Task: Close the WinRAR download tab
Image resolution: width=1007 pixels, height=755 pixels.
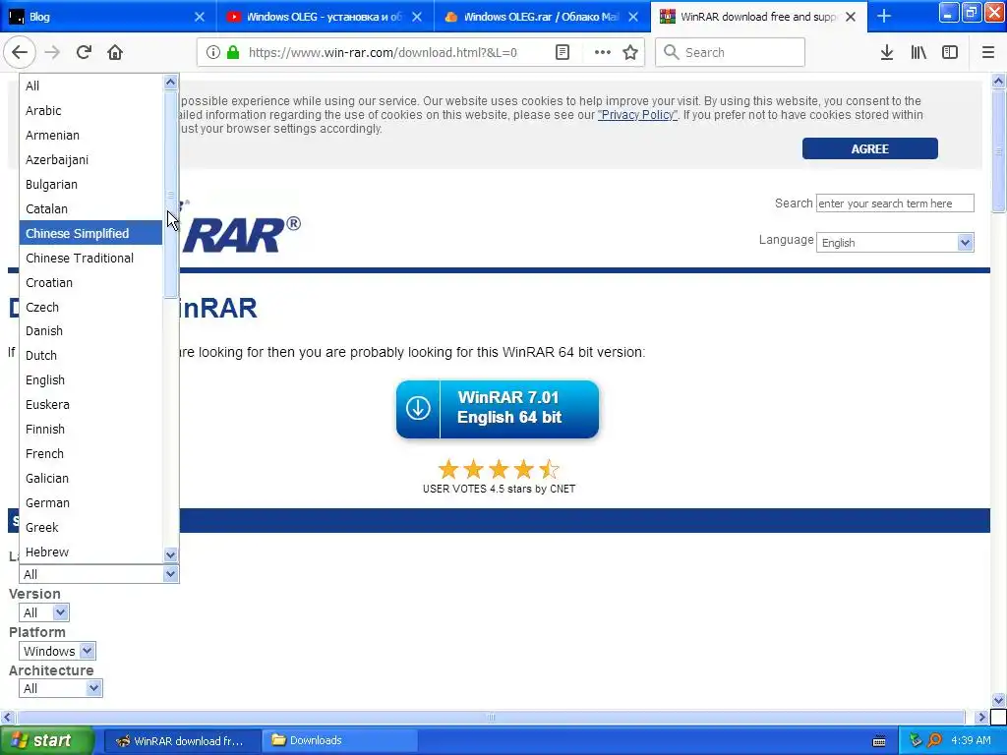Action: (851, 17)
